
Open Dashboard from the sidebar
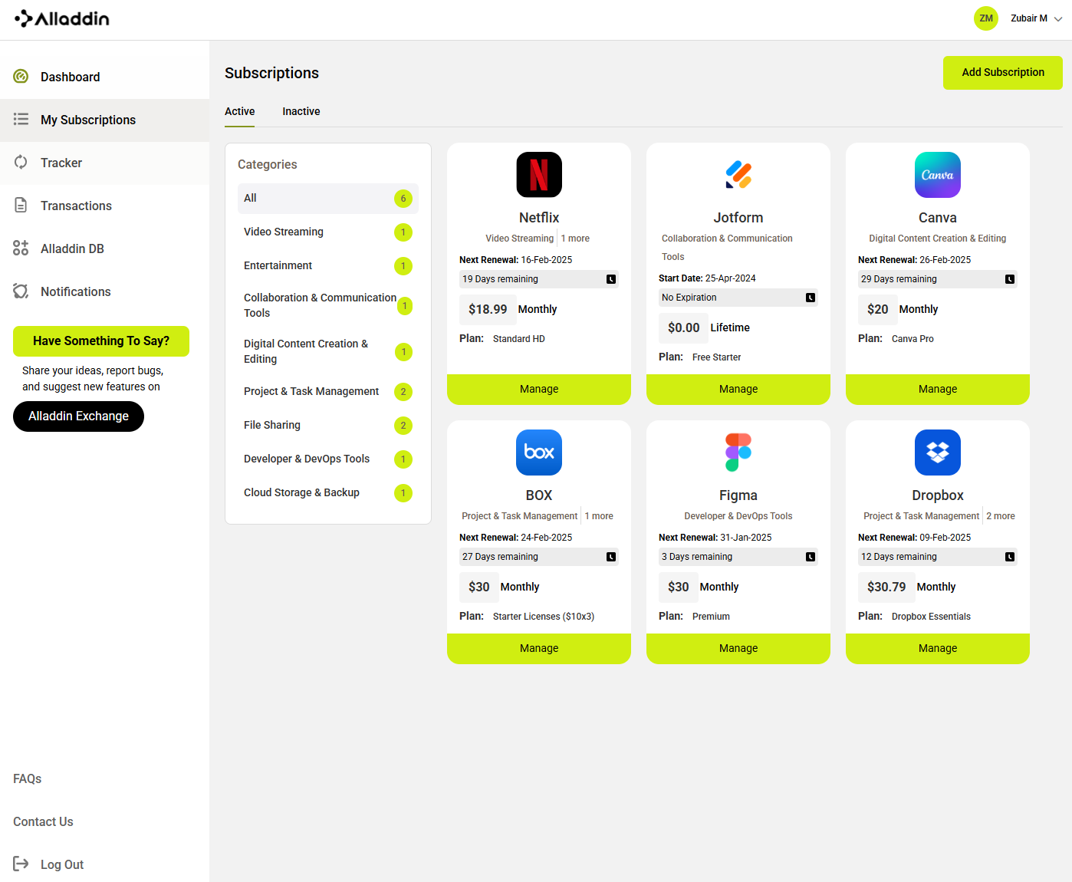point(104,77)
